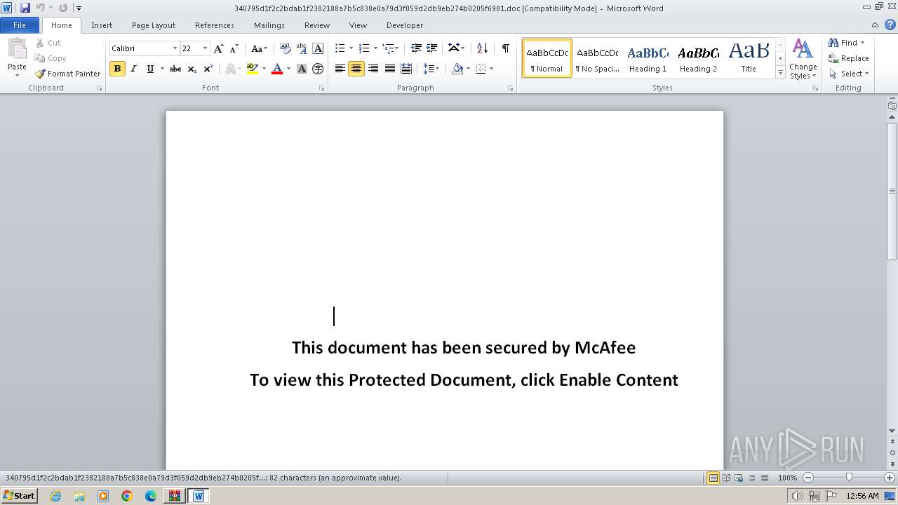Switch to the References tab
This screenshot has height=505, width=898.
(215, 25)
